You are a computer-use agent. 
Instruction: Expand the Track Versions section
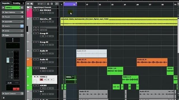pyautogui.click(x=3, y=12)
